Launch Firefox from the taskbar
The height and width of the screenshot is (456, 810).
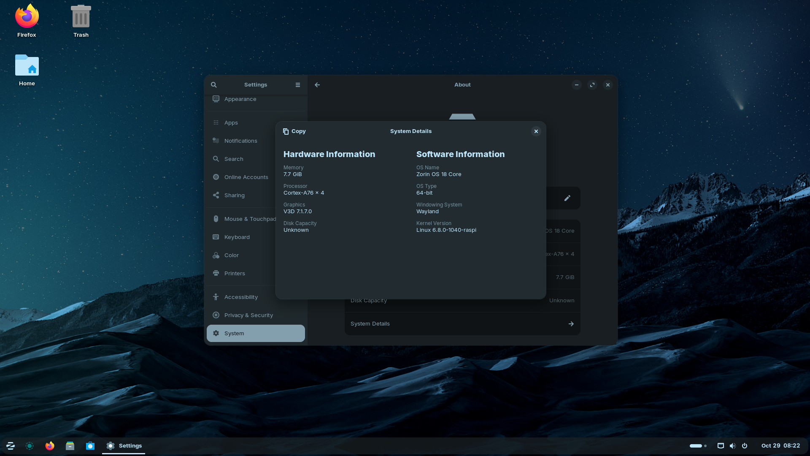[x=50, y=446]
